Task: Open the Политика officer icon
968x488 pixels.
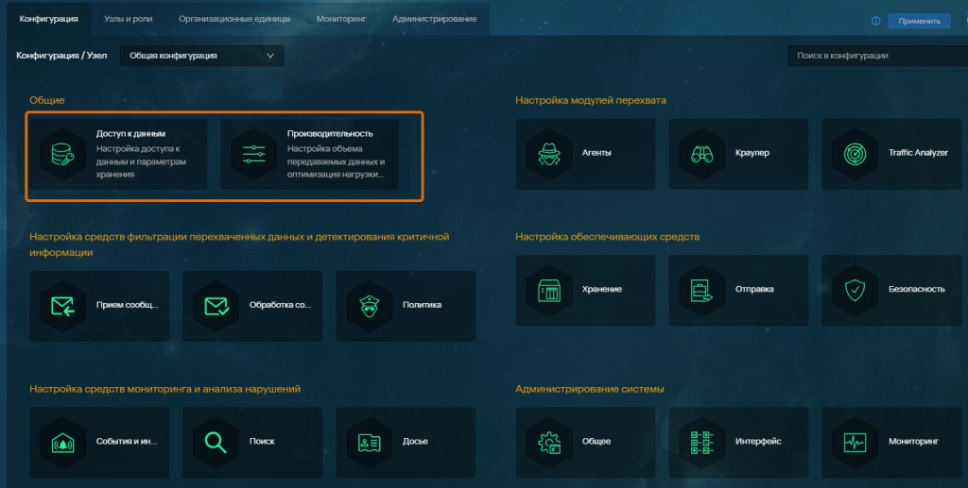Action: click(x=370, y=305)
